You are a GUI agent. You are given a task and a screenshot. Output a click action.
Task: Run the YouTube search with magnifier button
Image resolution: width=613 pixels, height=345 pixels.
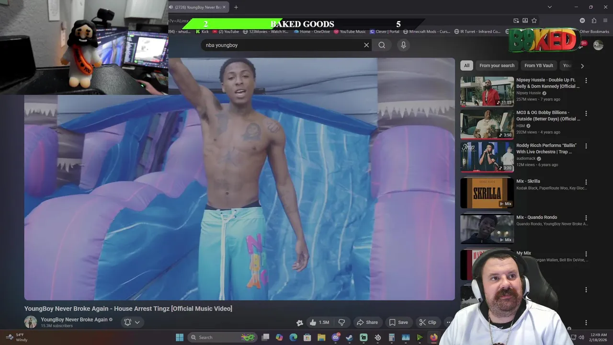tap(382, 45)
